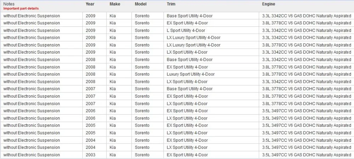Click the Engine column header
The image size is (354, 159).
[x=268, y=4]
